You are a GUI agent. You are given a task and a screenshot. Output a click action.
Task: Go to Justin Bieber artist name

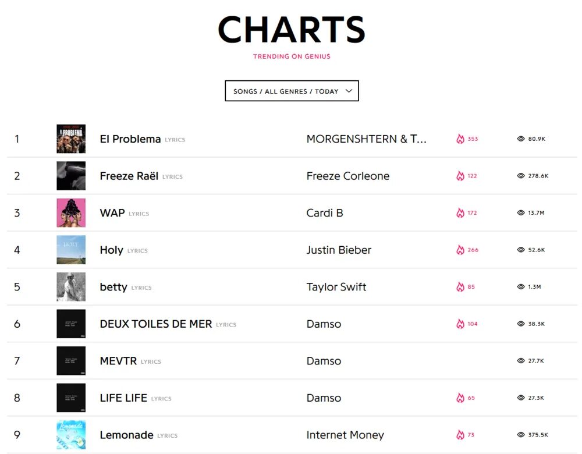(339, 250)
